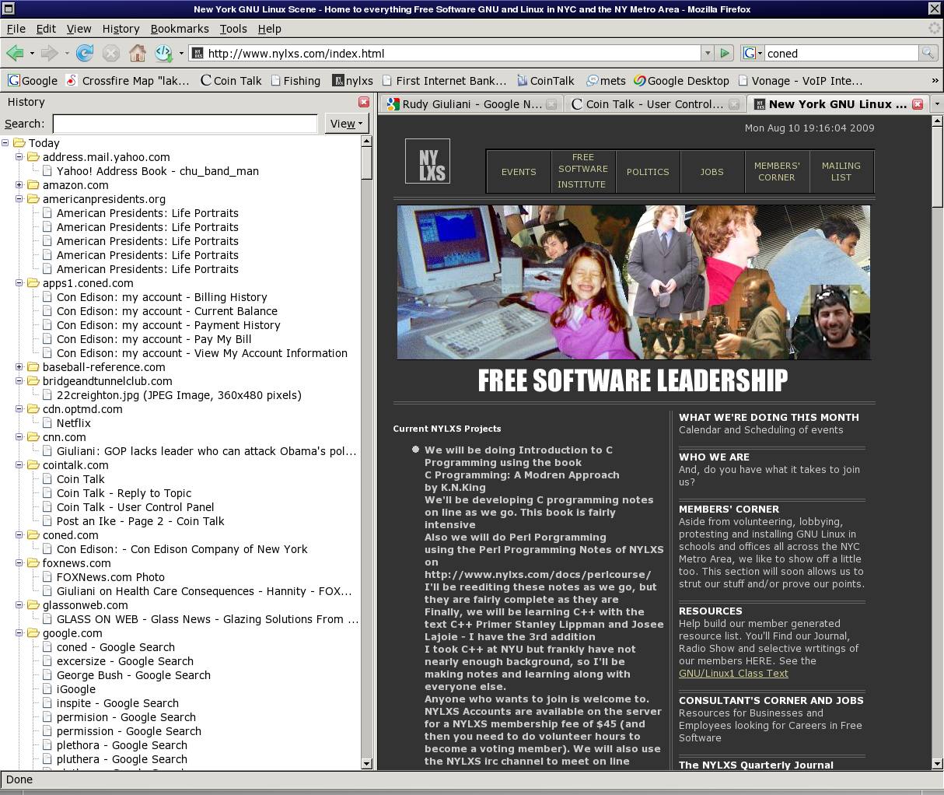The image size is (944, 795).
Task: Open the Back button history dropdown
Action: (32, 54)
